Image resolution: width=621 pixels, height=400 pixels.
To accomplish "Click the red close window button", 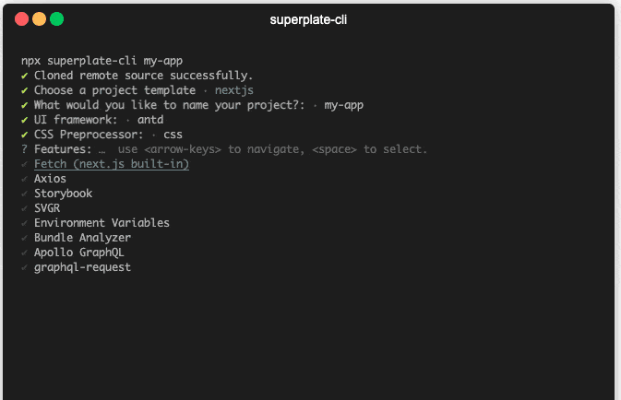I will click(21, 18).
